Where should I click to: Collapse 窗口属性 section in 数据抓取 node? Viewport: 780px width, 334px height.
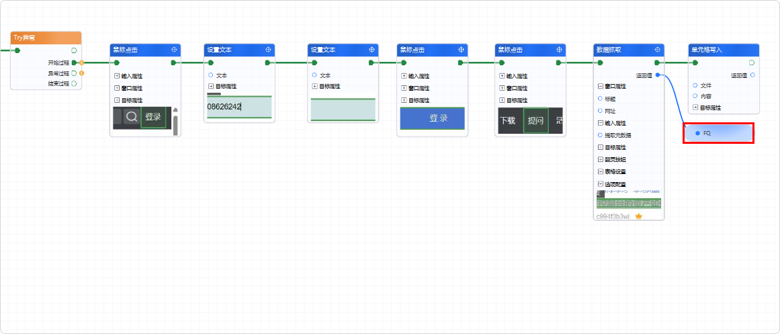coord(601,86)
